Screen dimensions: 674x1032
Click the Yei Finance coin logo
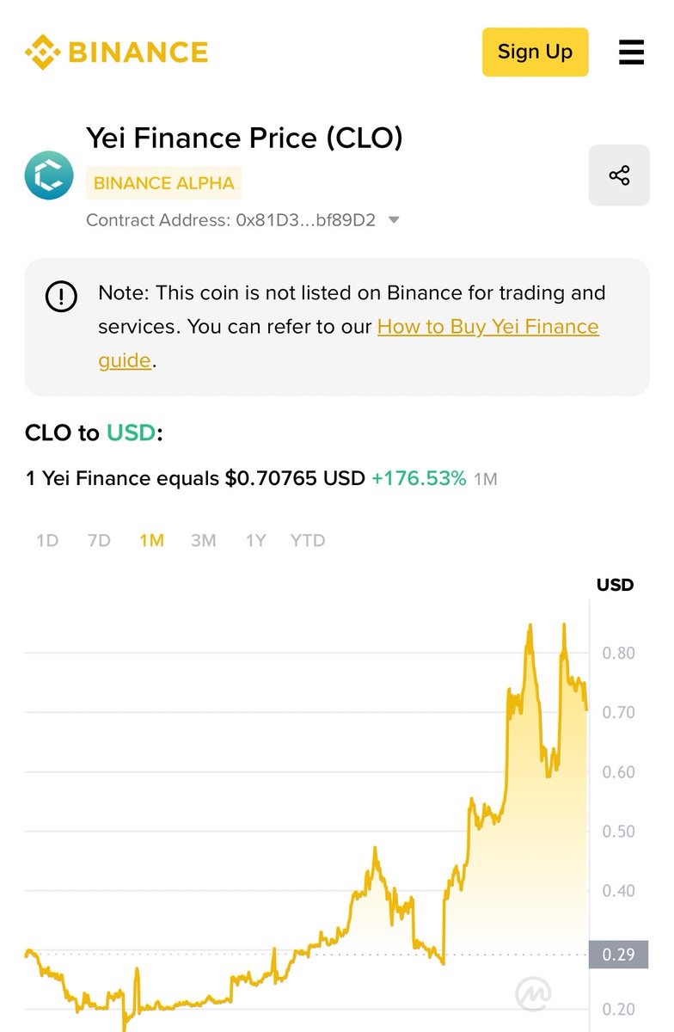click(49, 175)
